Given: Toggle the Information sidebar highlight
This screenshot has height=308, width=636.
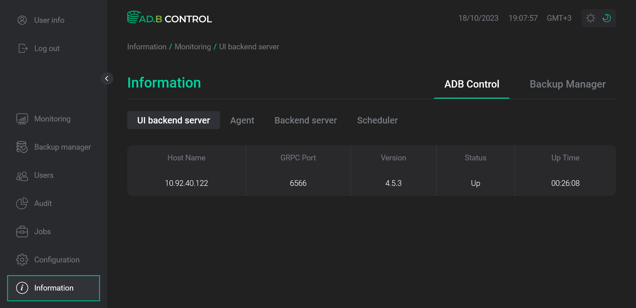Looking at the screenshot, I should tap(54, 288).
